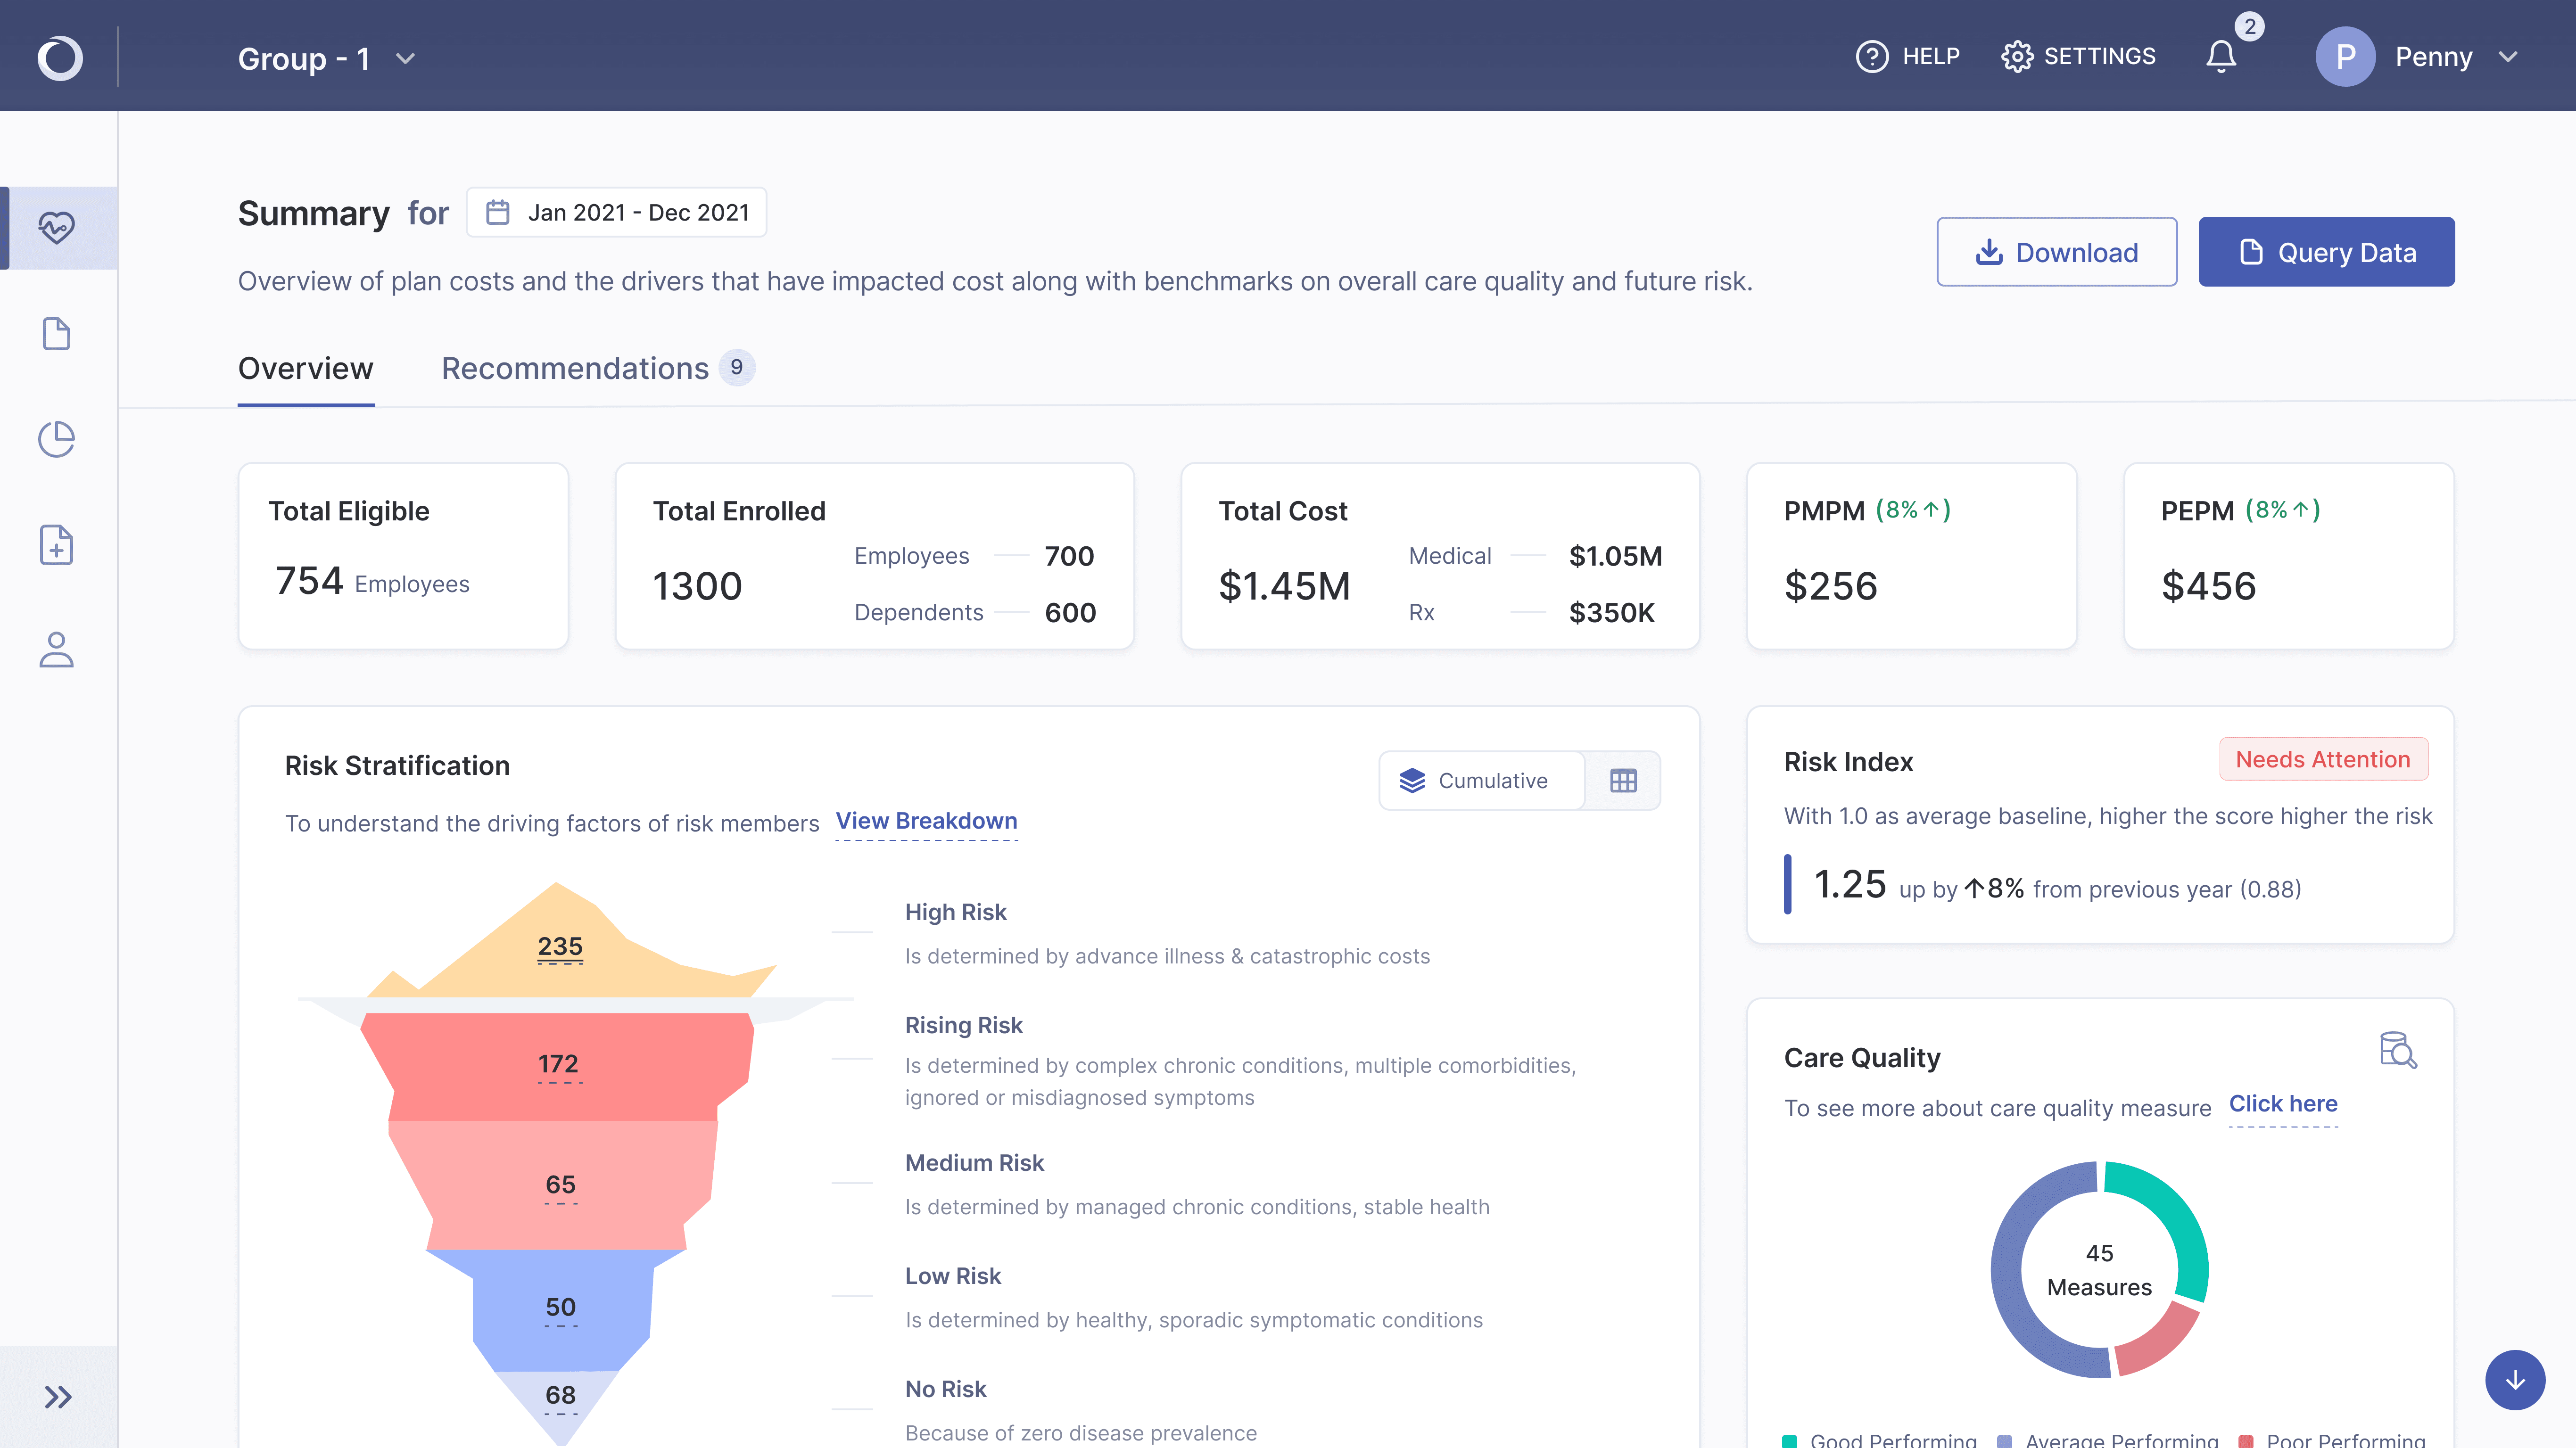This screenshot has height=1448, width=2576.
Task: Click the 50 low risk value
Action: coord(561,1307)
